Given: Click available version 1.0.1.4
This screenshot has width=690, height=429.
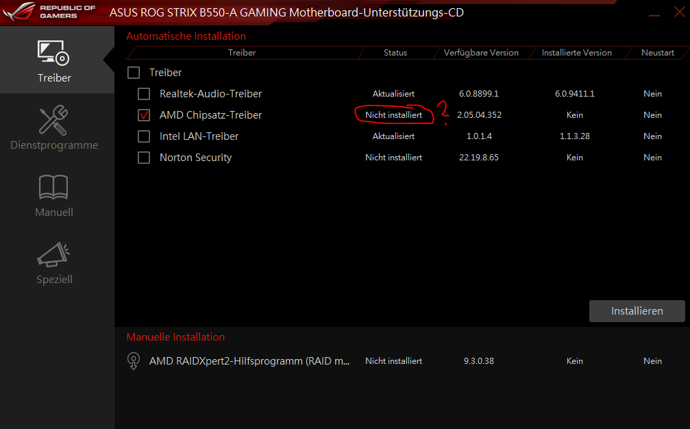Looking at the screenshot, I should tap(479, 136).
